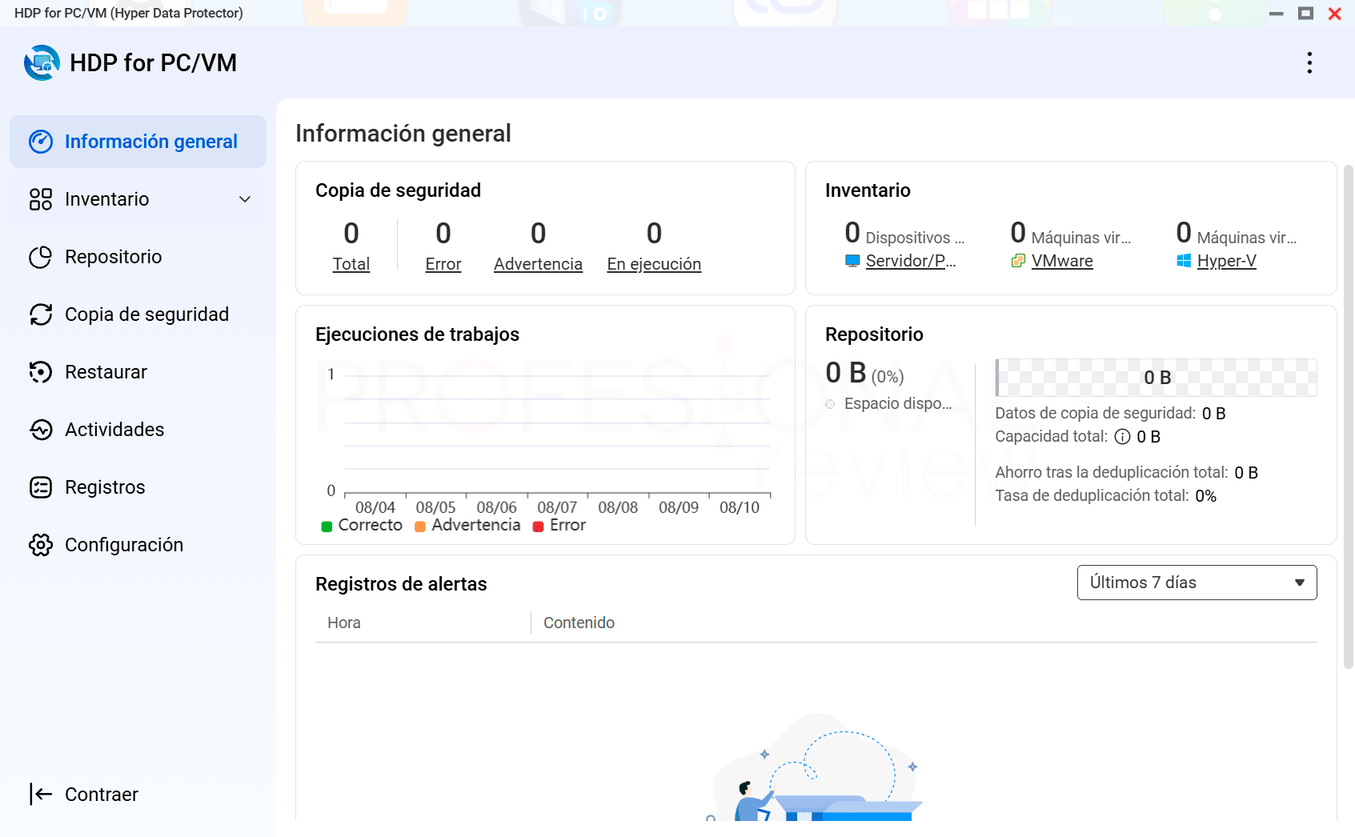Click the Configuración gear icon

coord(41,545)
